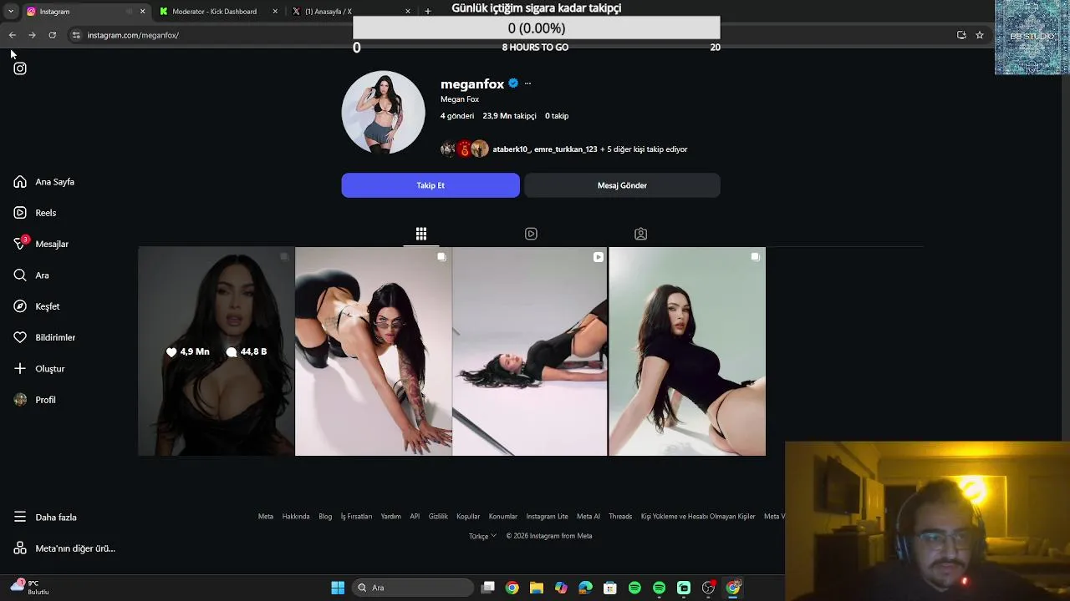Open the Blog footer link
1070x601 pixels.
tap(325, 517)
